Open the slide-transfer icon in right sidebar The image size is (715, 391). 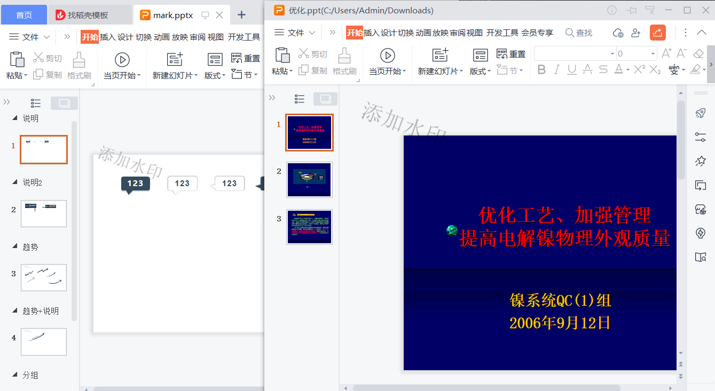tap(701, 185)
